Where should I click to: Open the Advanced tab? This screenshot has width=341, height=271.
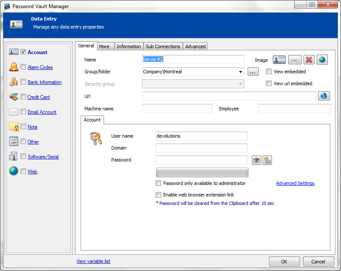[195, 46]
